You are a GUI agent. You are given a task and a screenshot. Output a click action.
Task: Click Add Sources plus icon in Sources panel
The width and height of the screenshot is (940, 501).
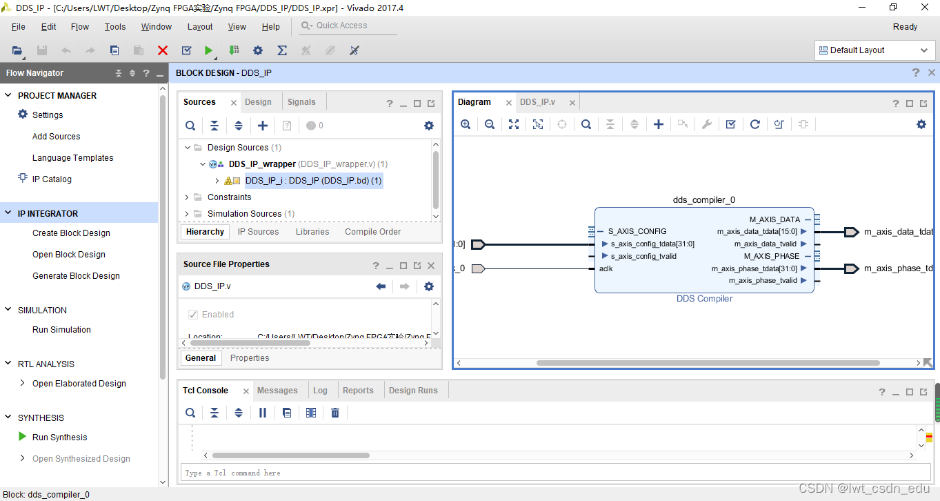click(x=263, y=126)
